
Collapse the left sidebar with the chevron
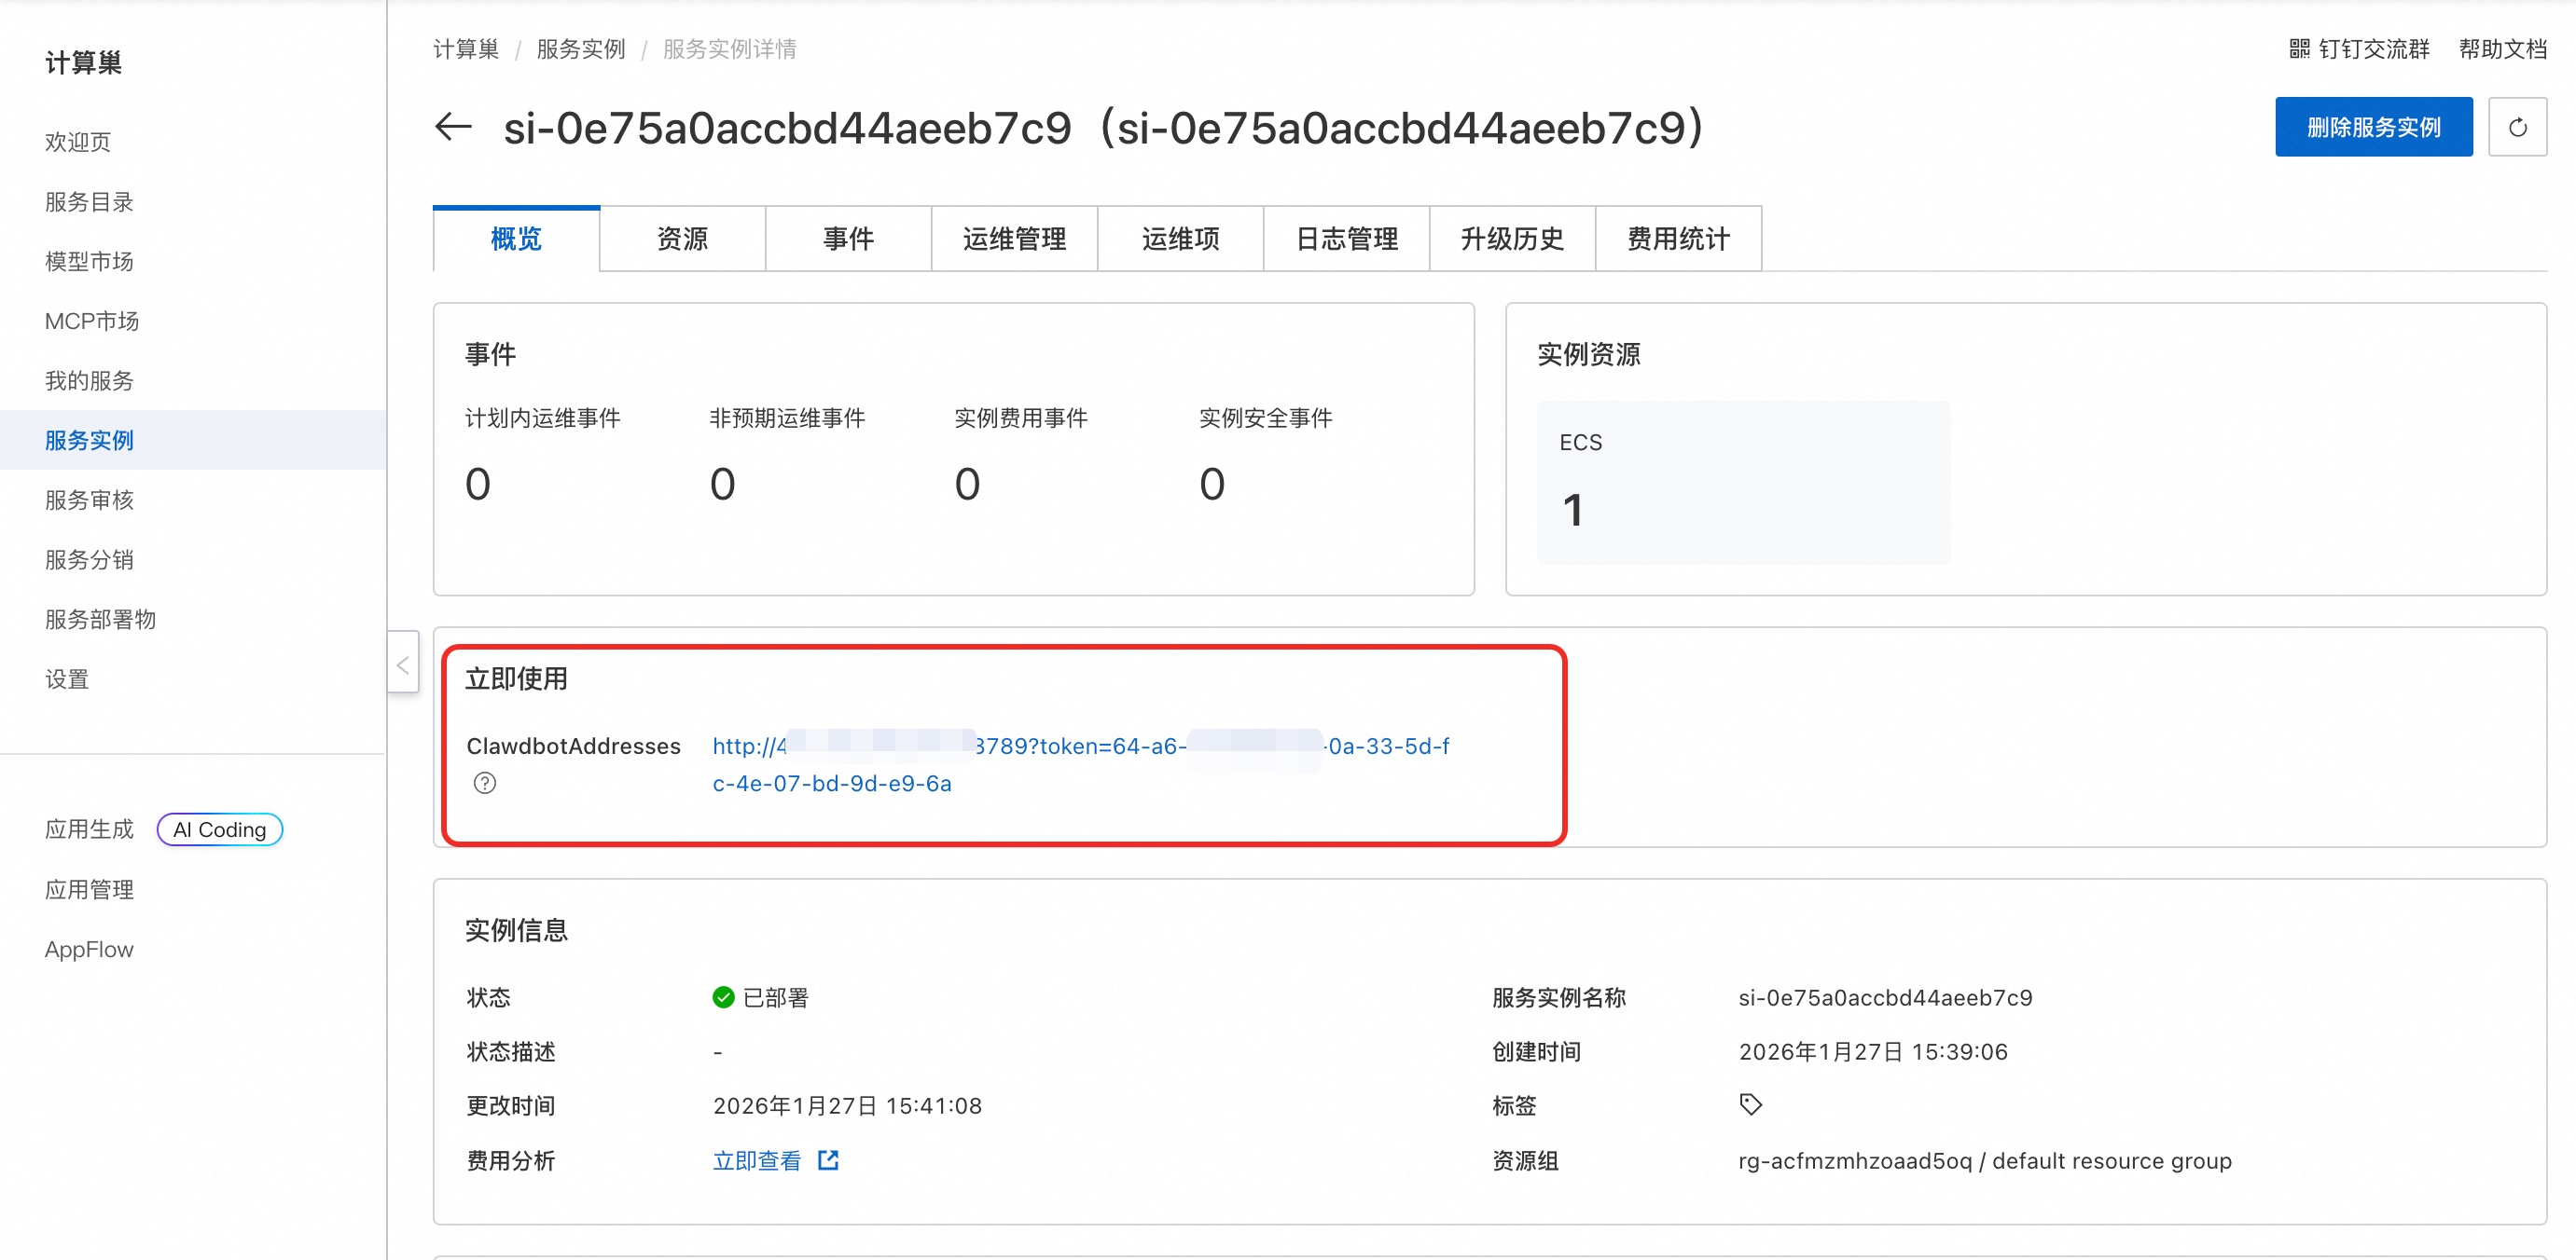click(403, 664)
